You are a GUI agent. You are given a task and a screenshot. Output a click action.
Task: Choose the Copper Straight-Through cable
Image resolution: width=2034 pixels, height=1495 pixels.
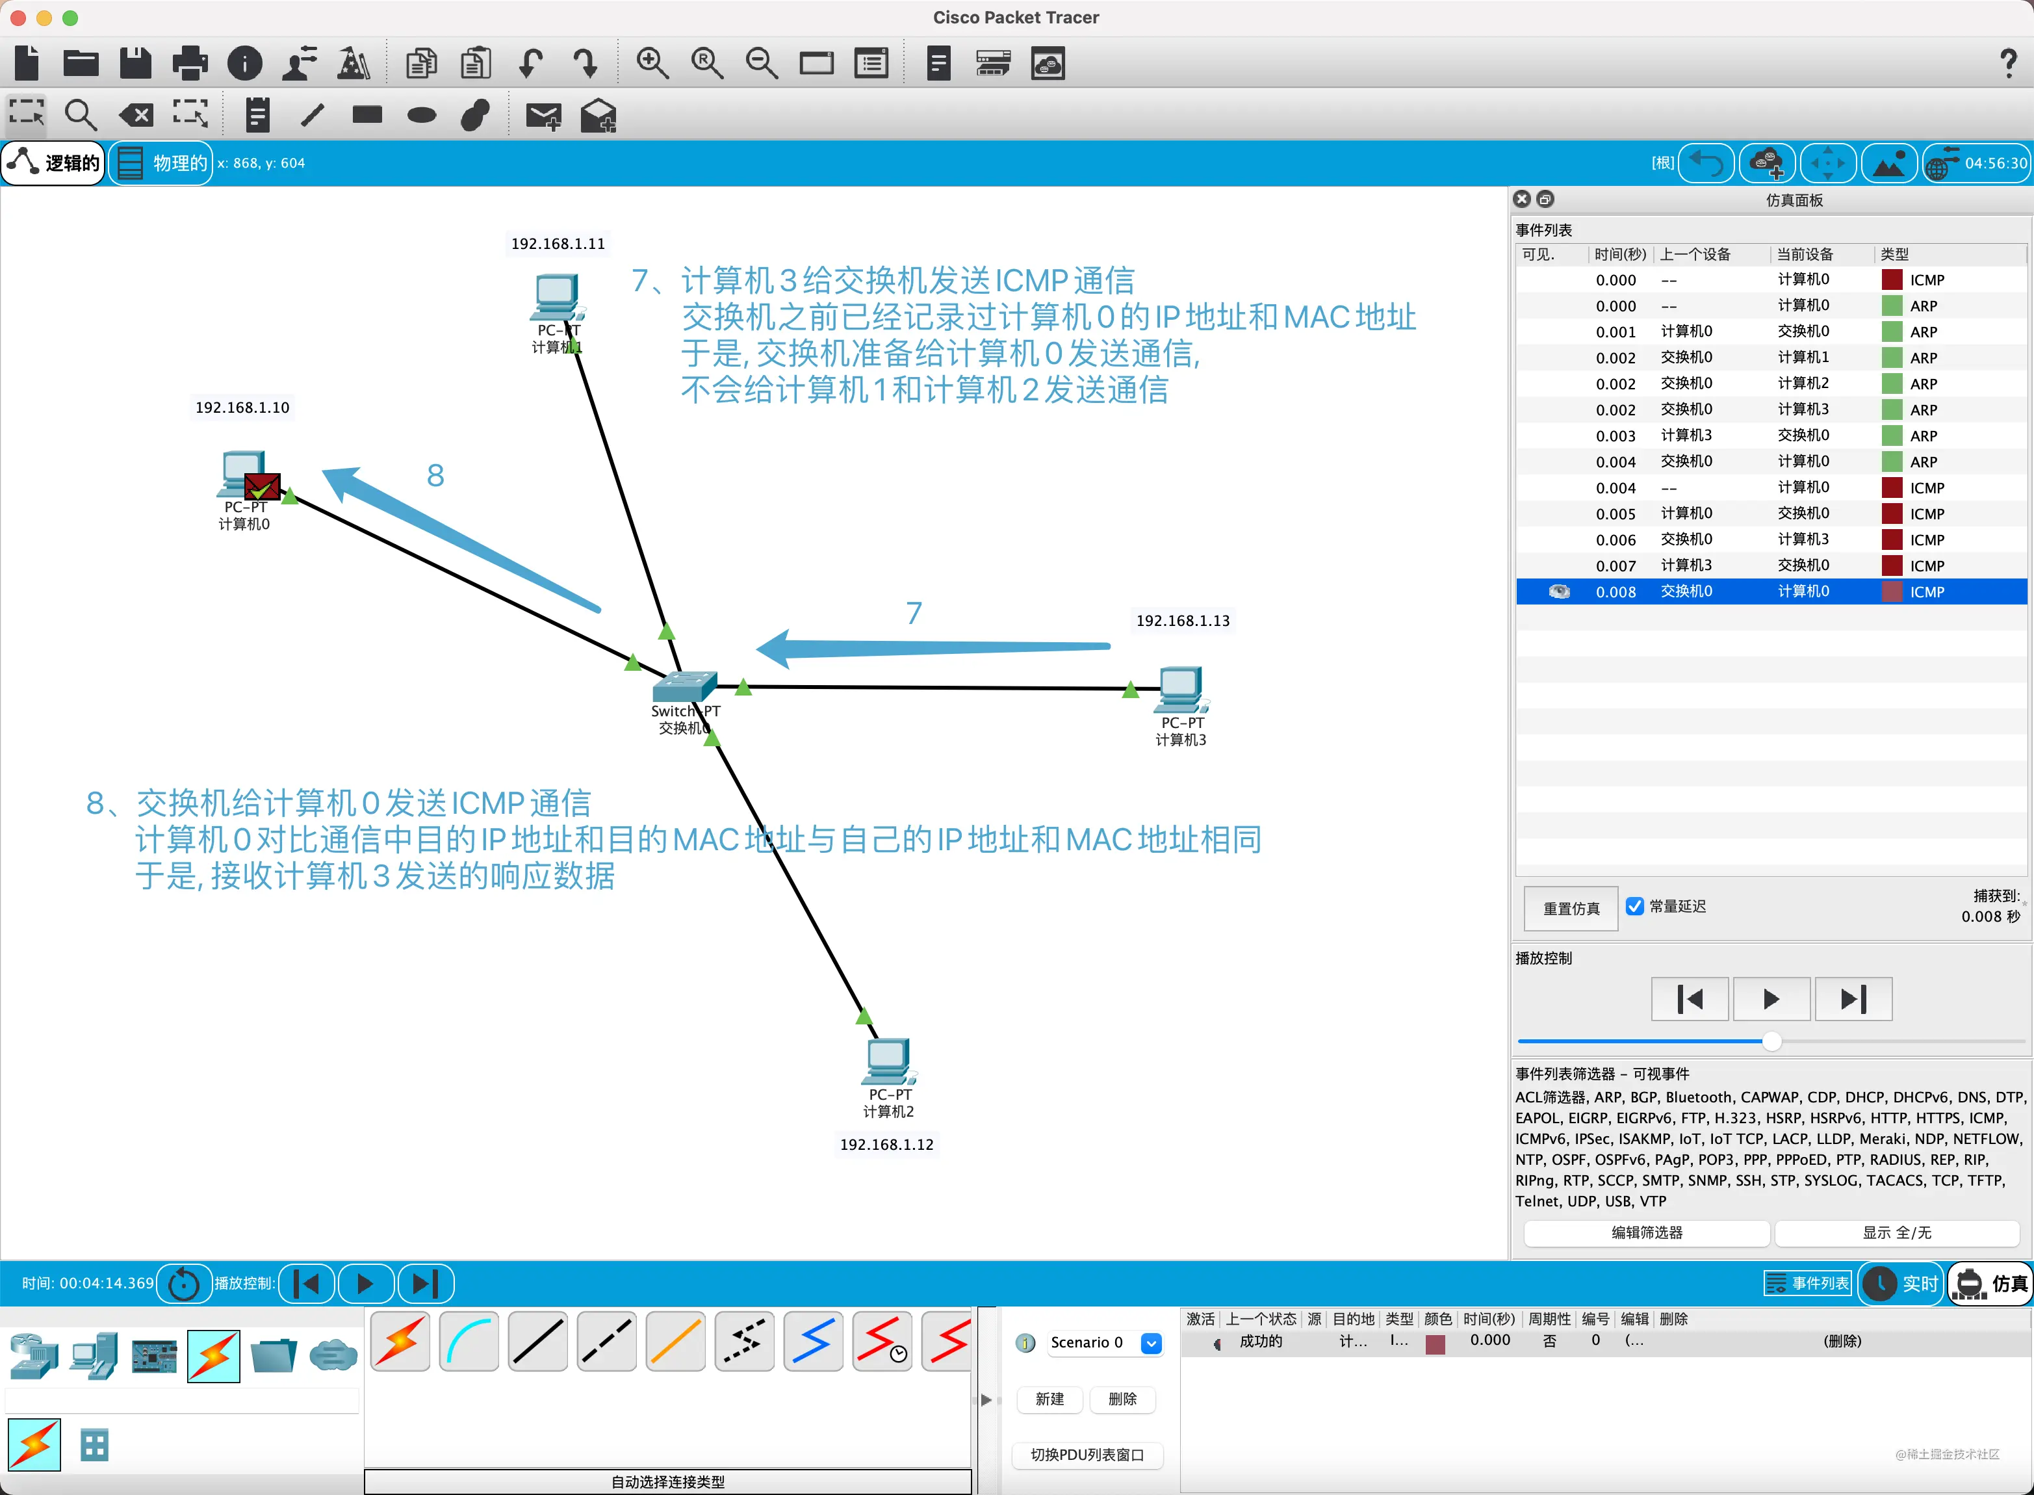coord(537,1341)
